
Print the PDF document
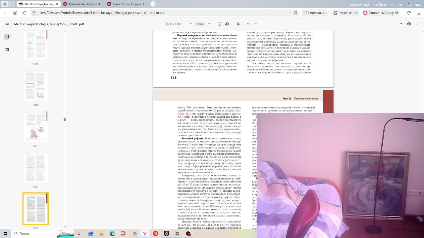coord(409,24)
